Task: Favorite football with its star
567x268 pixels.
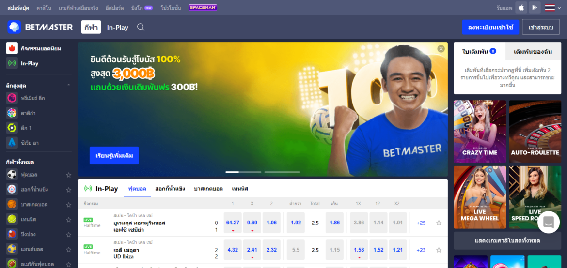Action: click(x=69, y=175)
